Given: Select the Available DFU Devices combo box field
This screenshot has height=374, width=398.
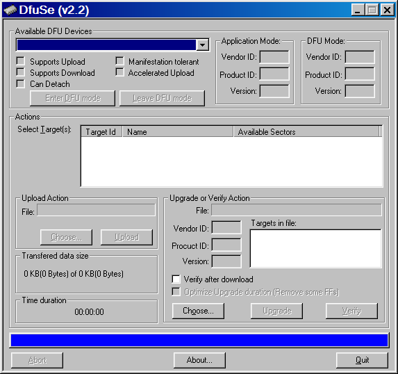Looking at the screenshot, I should [113, 45].
